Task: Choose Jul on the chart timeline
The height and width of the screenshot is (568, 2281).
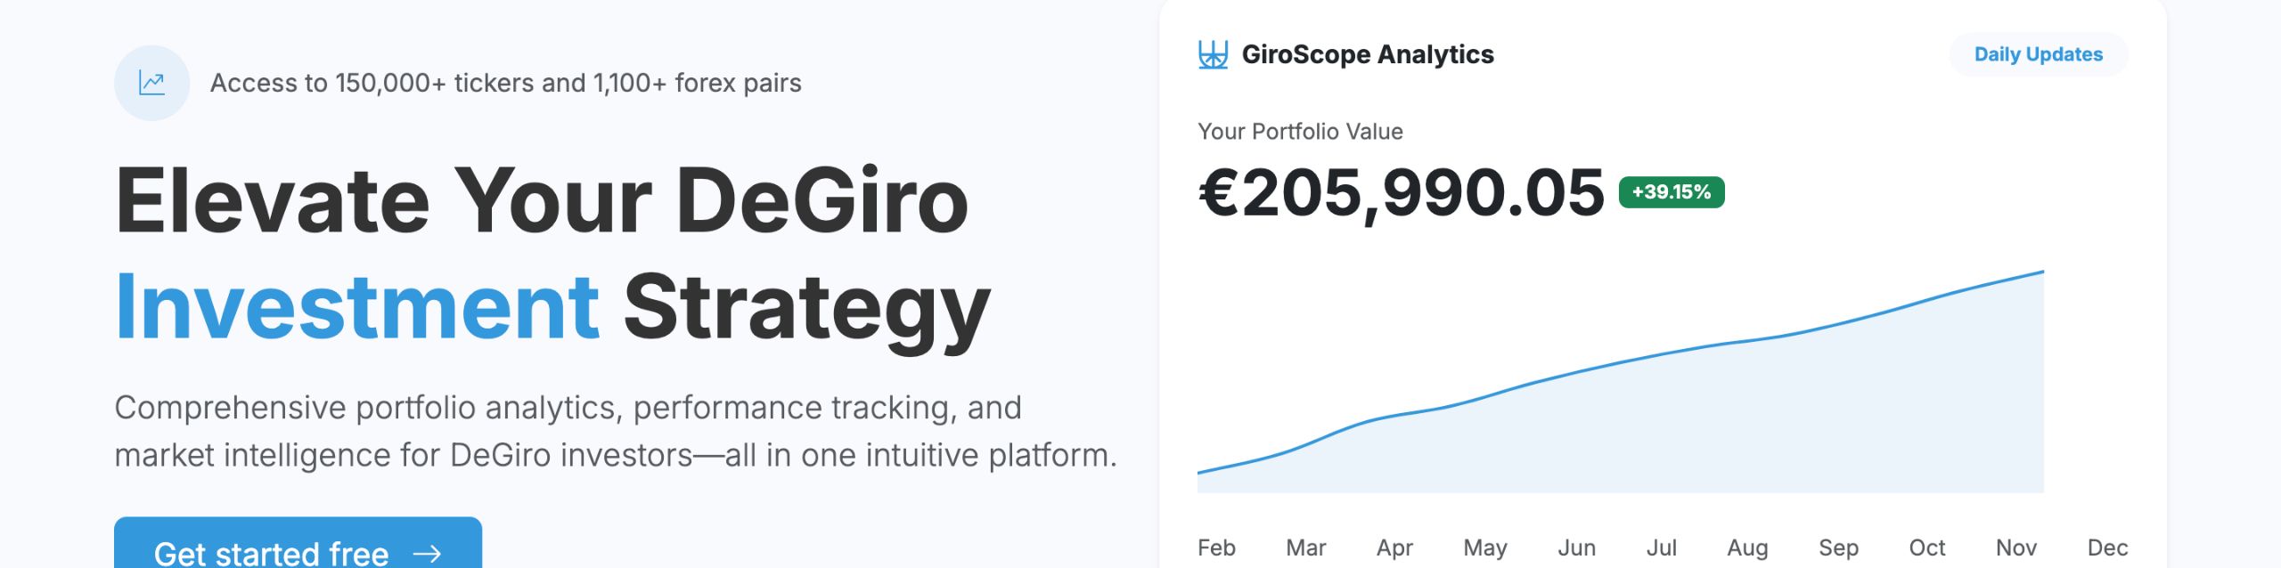Action: point(1661,548)
